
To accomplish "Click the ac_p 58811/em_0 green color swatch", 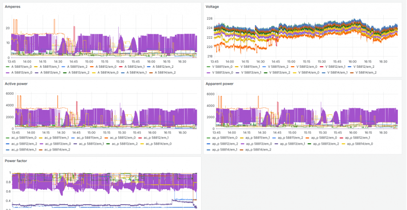I will (7, 138).
